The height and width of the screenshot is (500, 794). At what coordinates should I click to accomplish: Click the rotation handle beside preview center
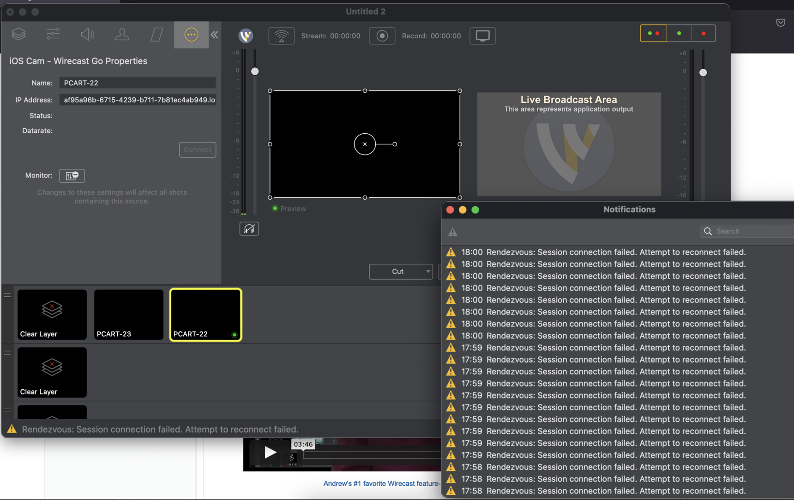pyautogui.click(x=395, y=144)
